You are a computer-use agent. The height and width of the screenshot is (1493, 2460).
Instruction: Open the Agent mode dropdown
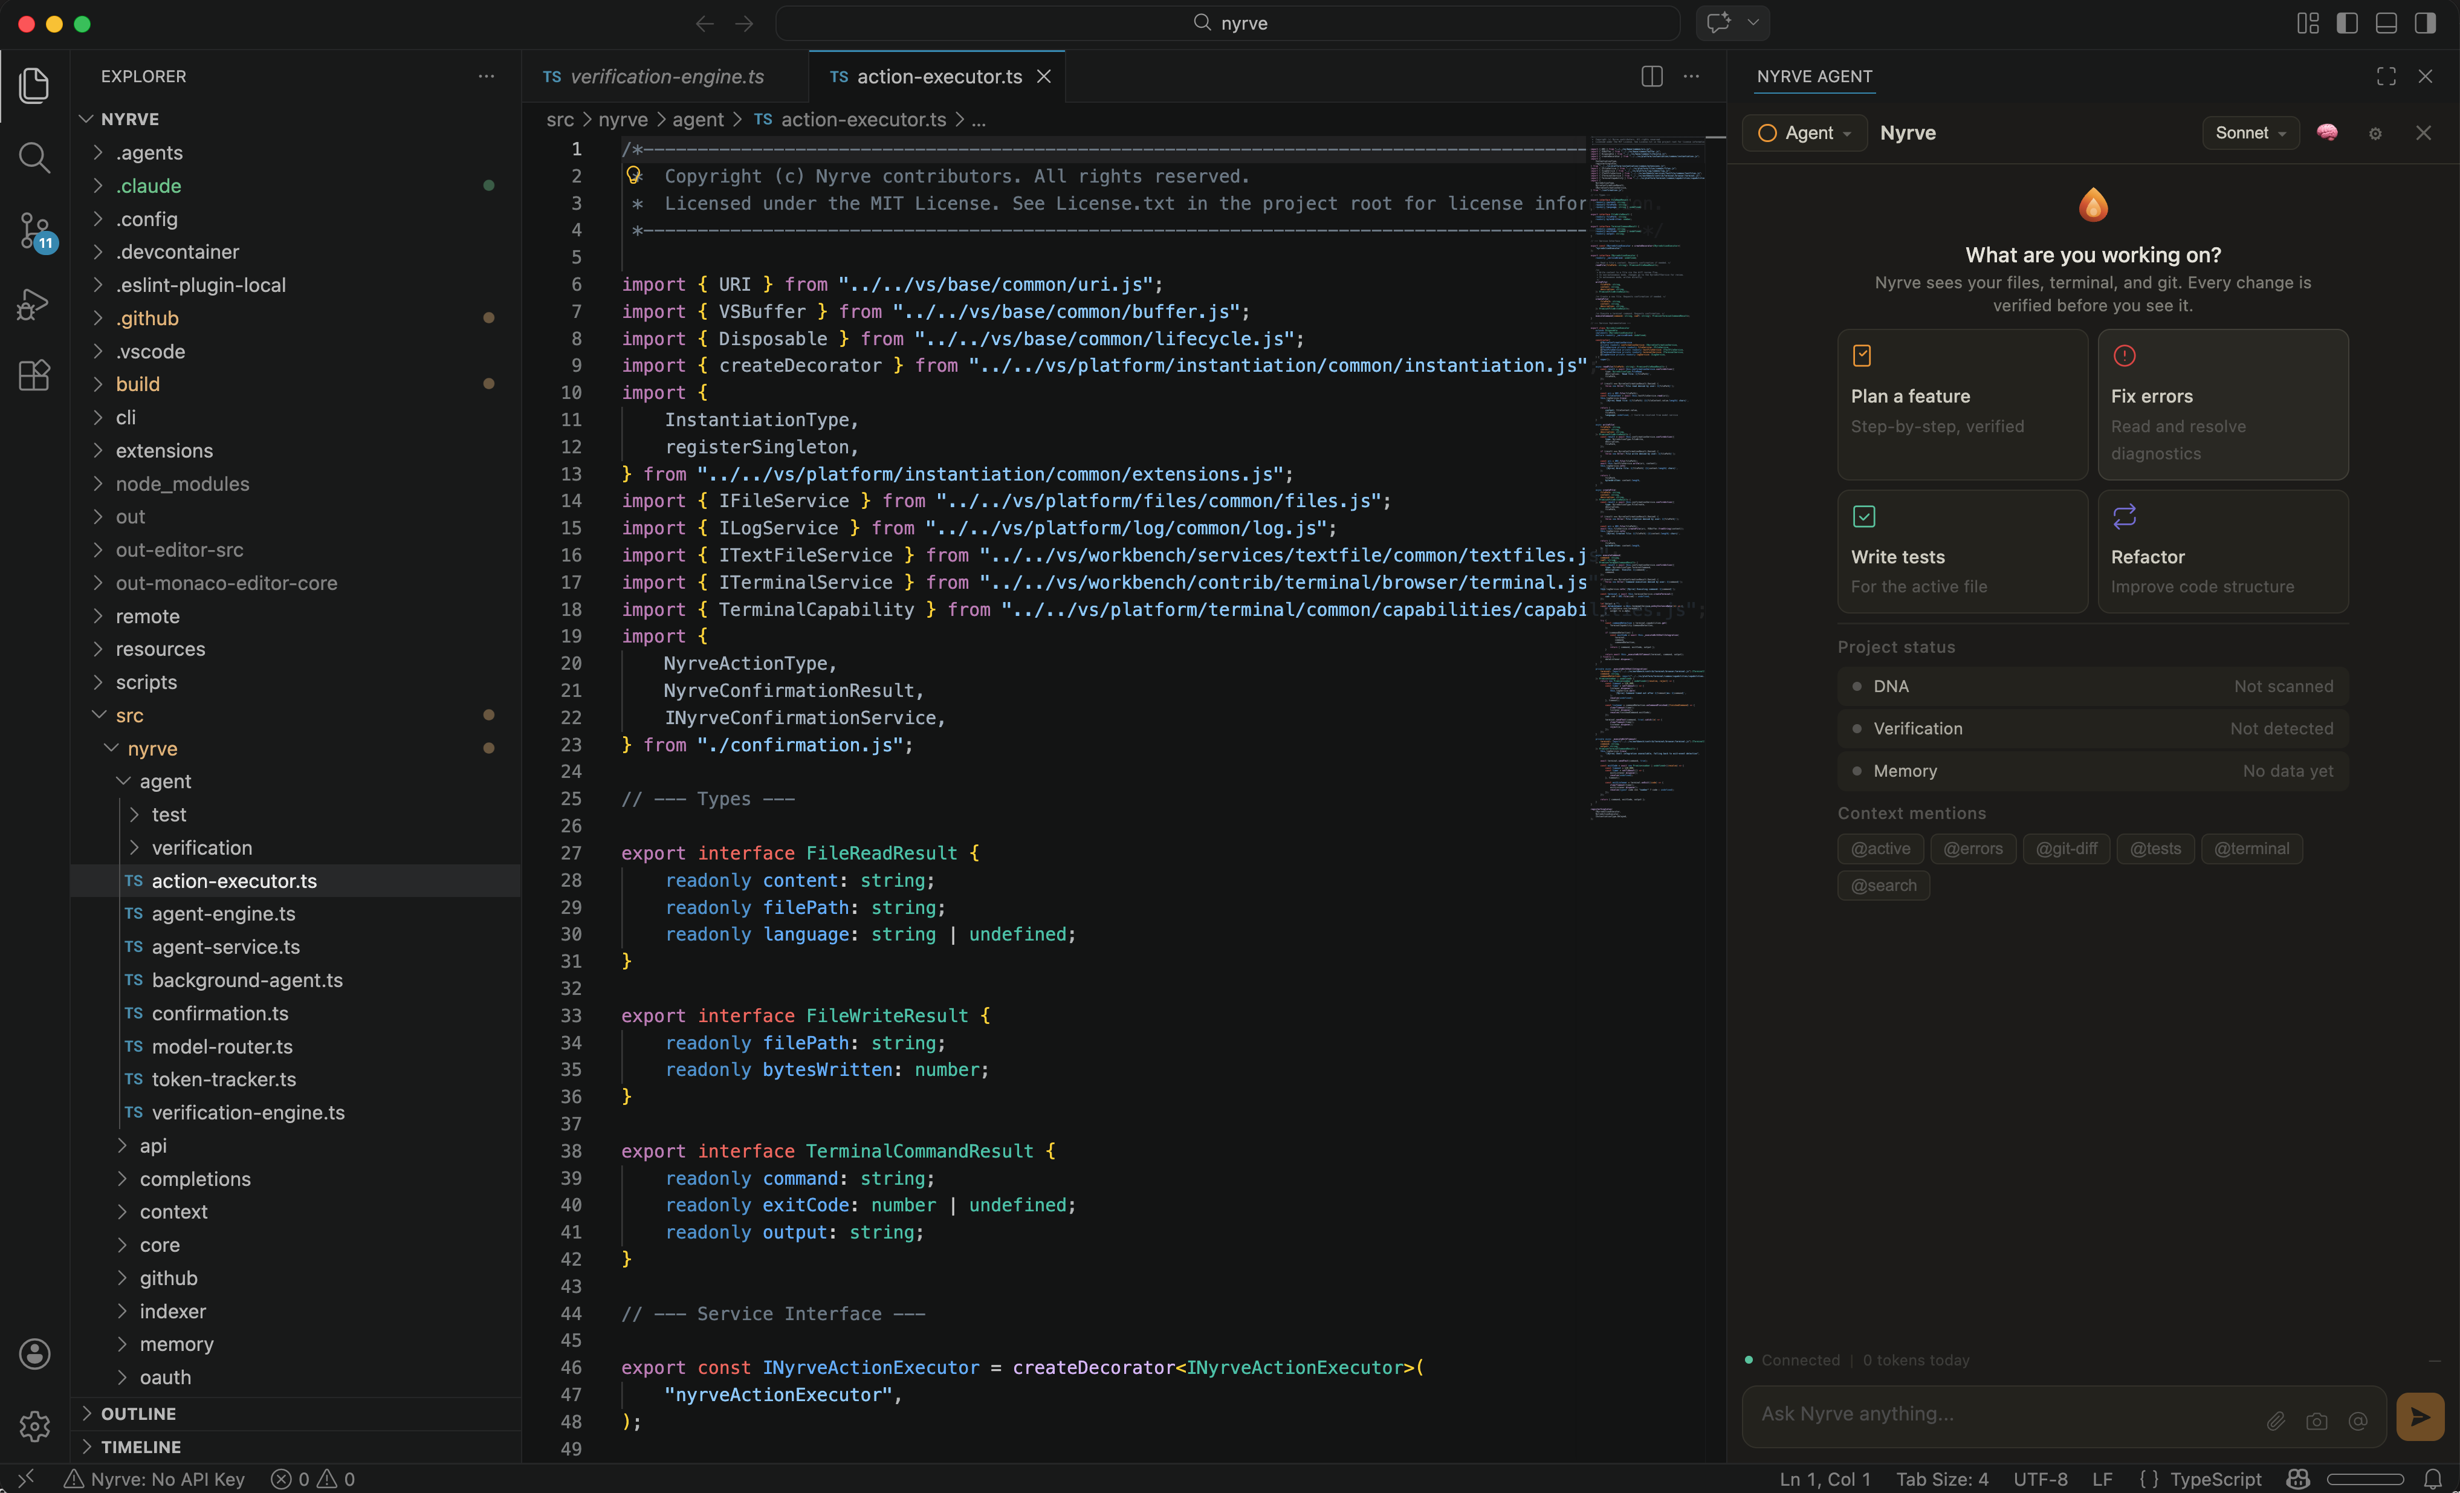click(x=1806, y=133)
